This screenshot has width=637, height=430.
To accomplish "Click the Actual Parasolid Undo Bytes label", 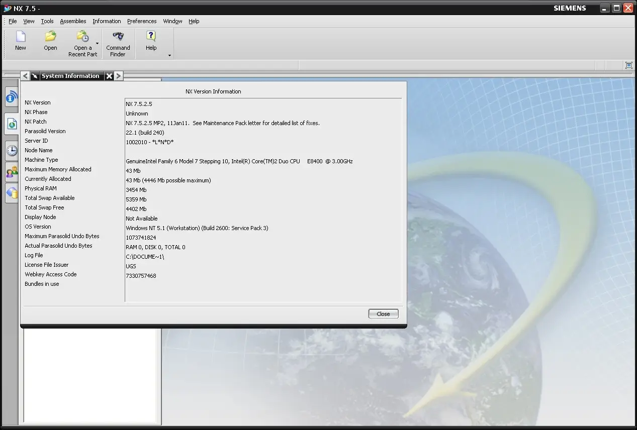I will tap(58, 246).
